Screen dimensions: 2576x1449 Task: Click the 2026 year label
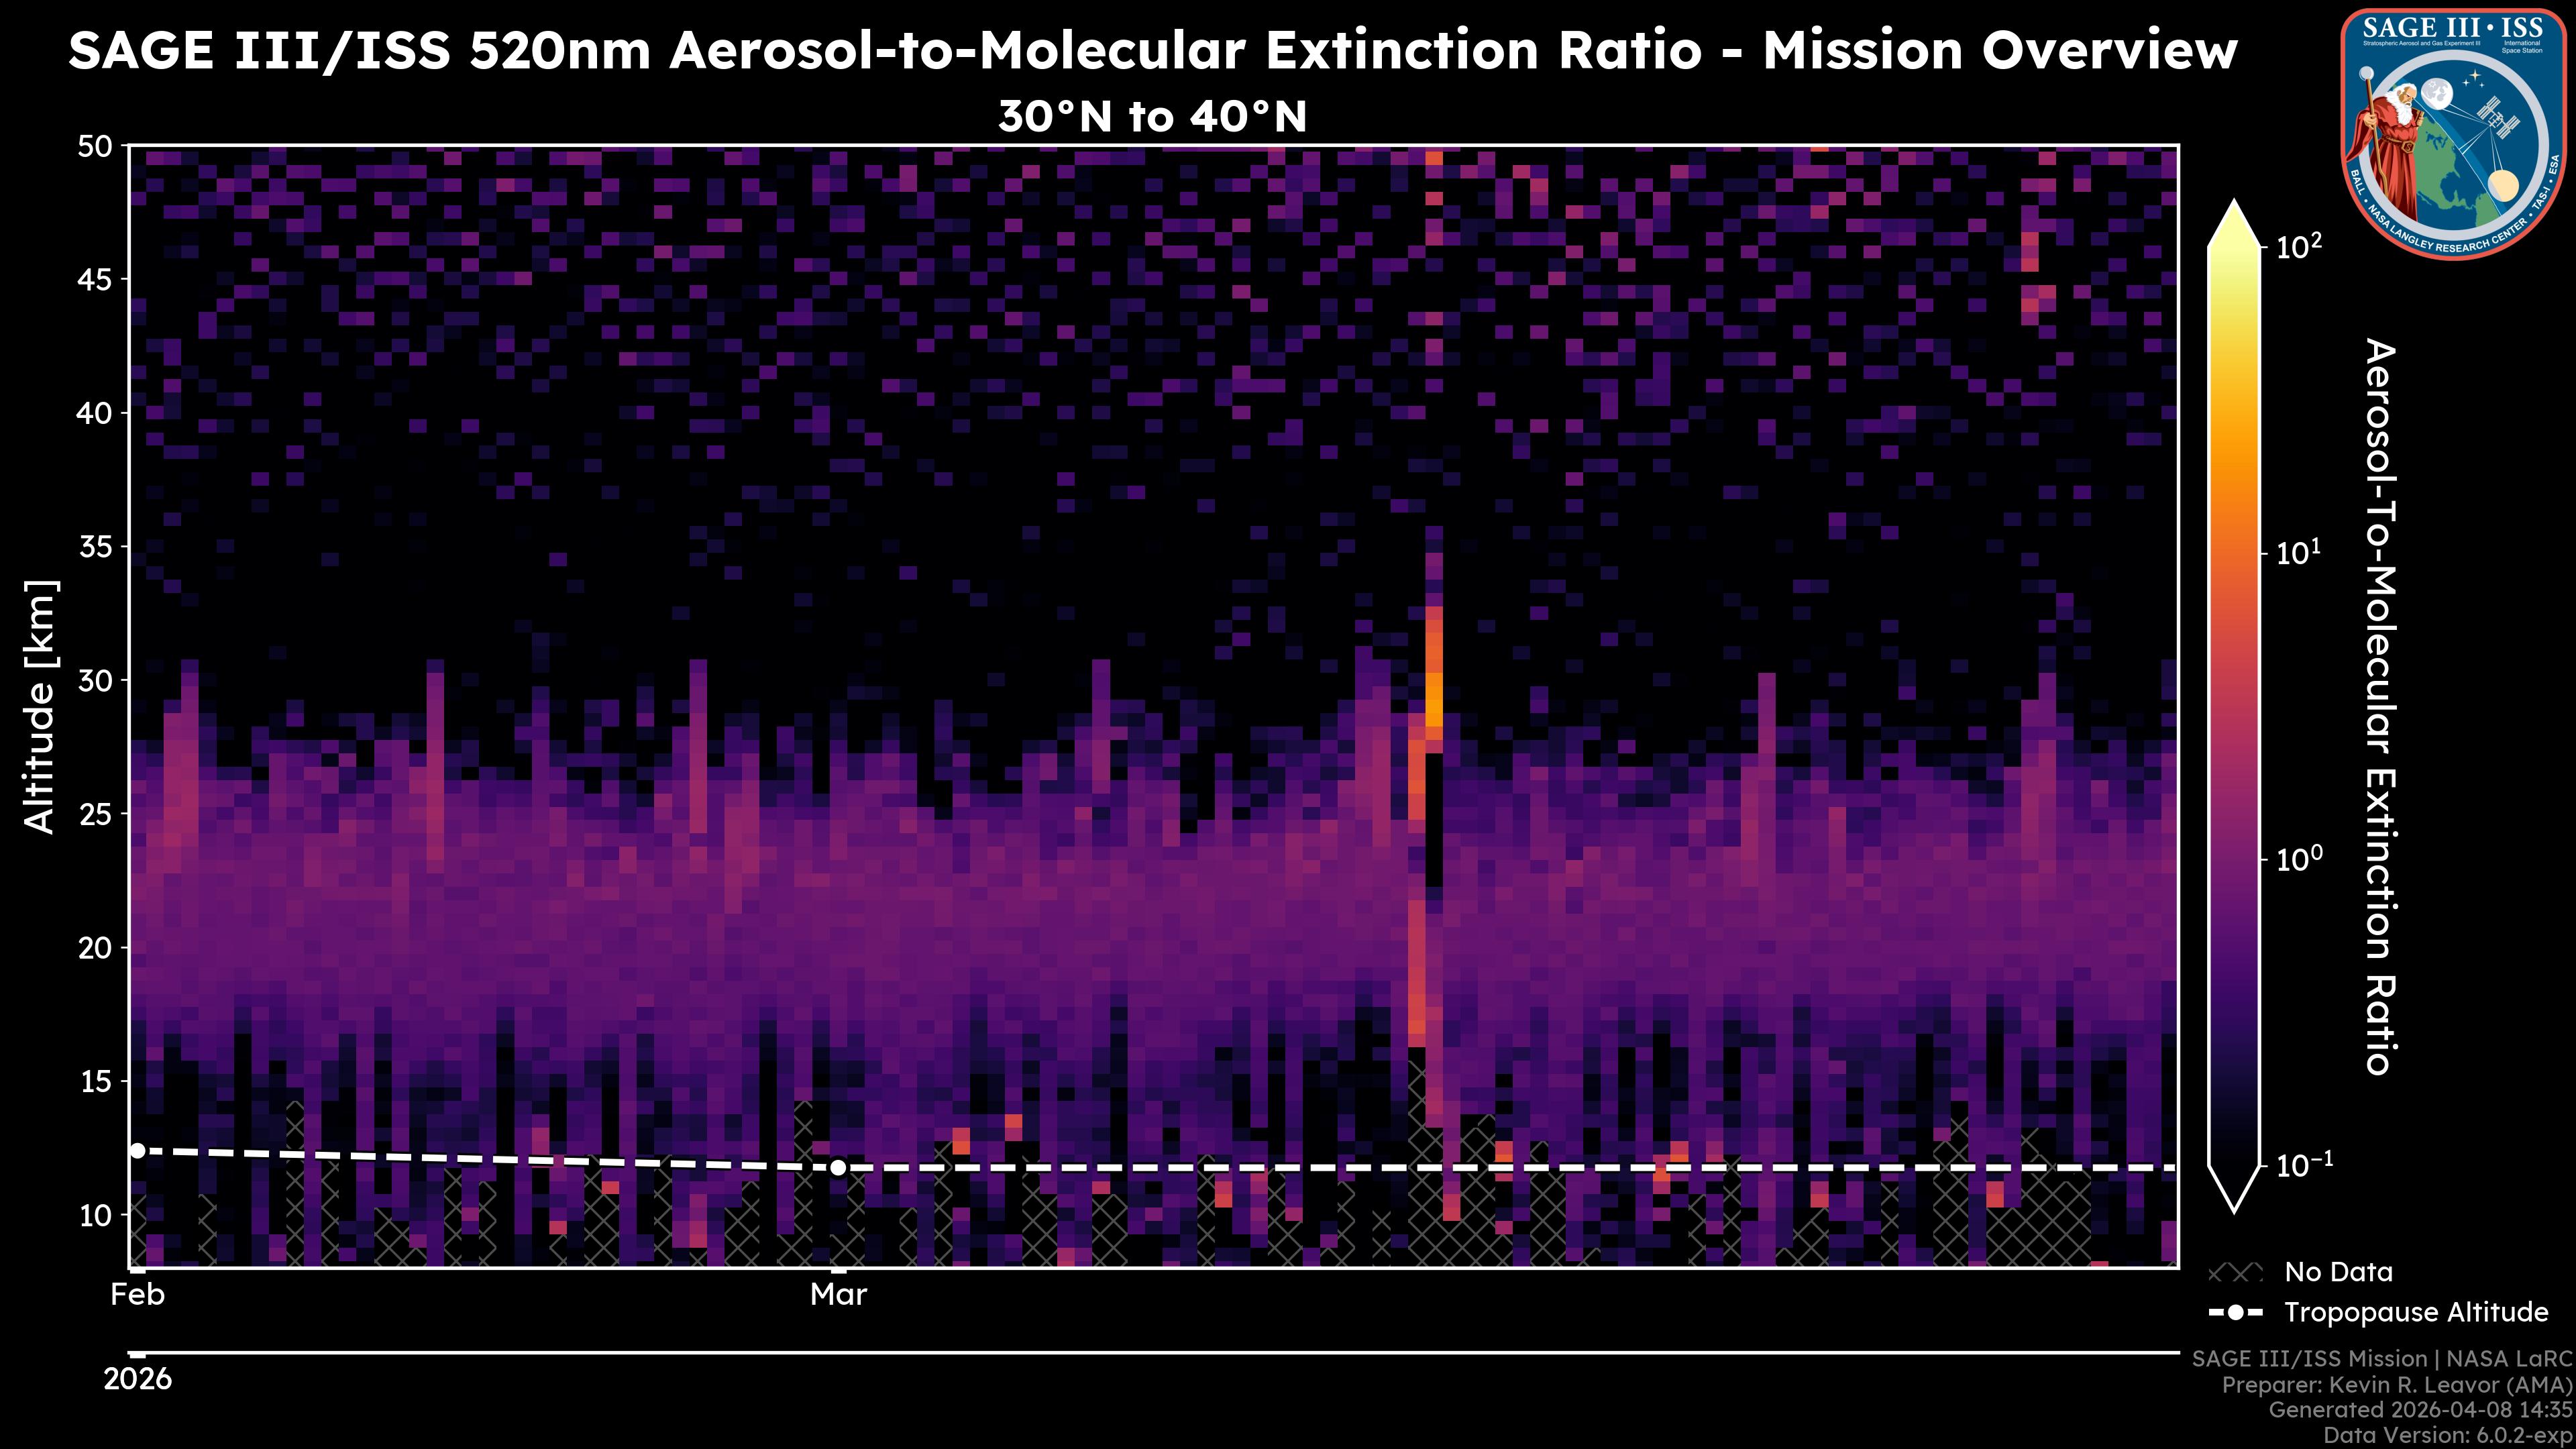pos(138,1379)
